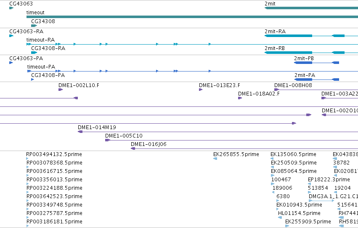
Task: Click the DME1-016J06 clone label
Action: (149, 144)
